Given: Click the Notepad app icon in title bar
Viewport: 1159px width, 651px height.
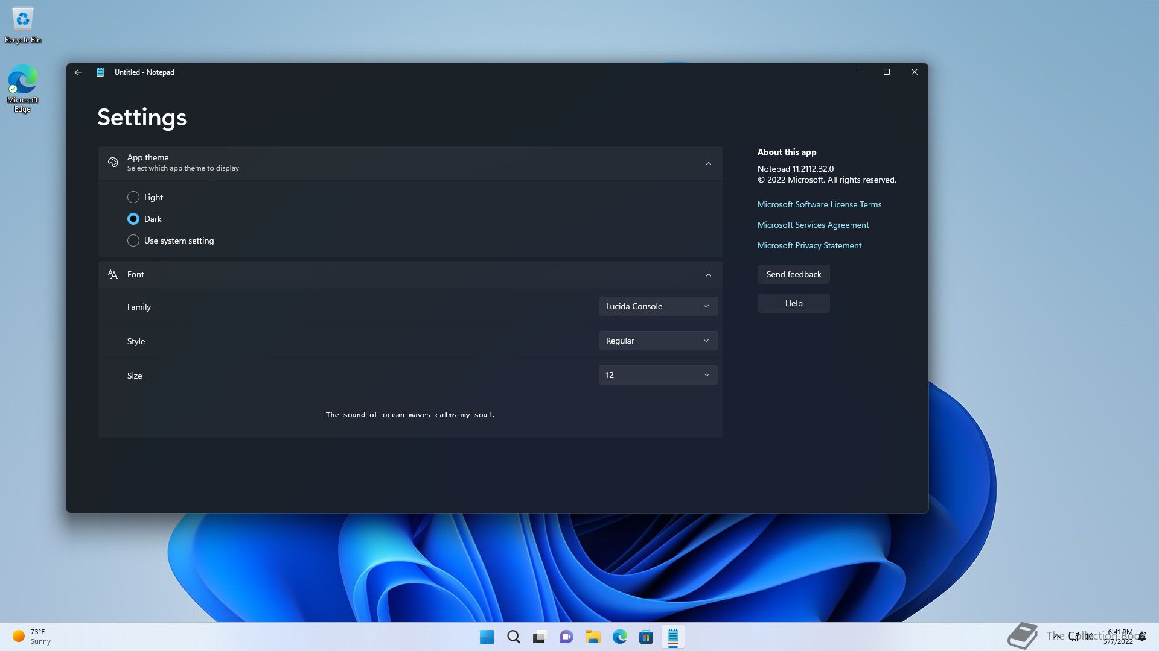Looking at the screenshot, I should pyautogui.click(x=100, y=72).
